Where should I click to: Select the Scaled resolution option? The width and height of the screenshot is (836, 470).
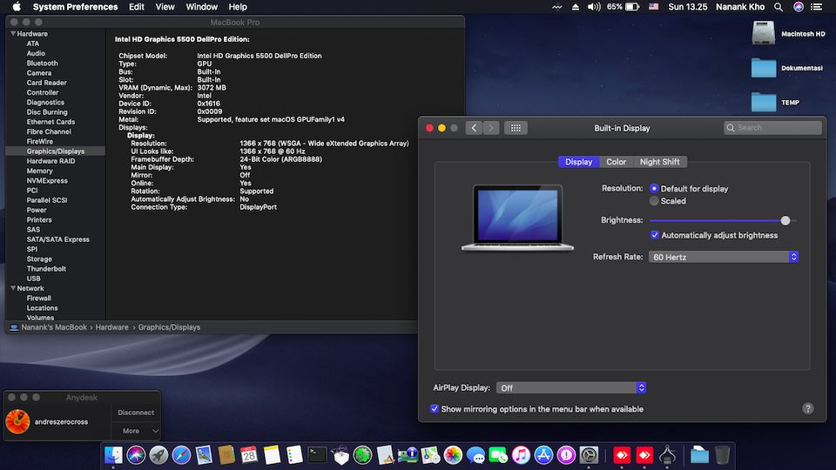pyautogui.click(x=654, y=201)
